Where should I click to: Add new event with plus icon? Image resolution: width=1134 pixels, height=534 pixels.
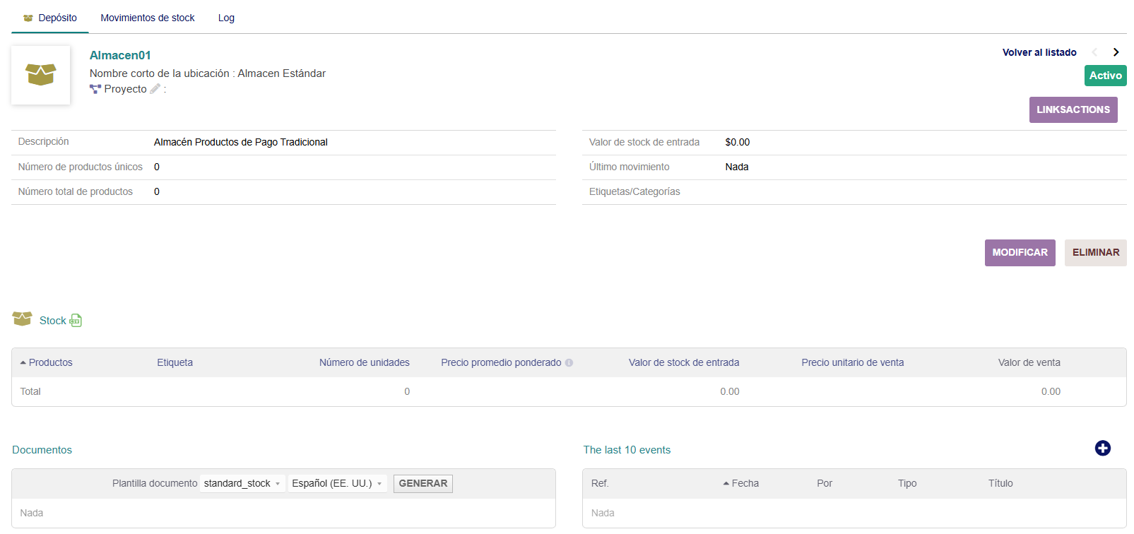(1102, 449)
